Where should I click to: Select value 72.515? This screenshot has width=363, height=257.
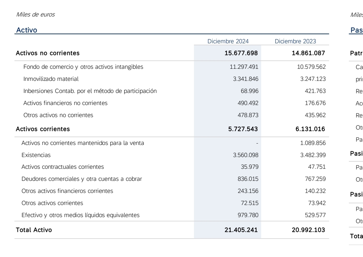tap(249, 203)
